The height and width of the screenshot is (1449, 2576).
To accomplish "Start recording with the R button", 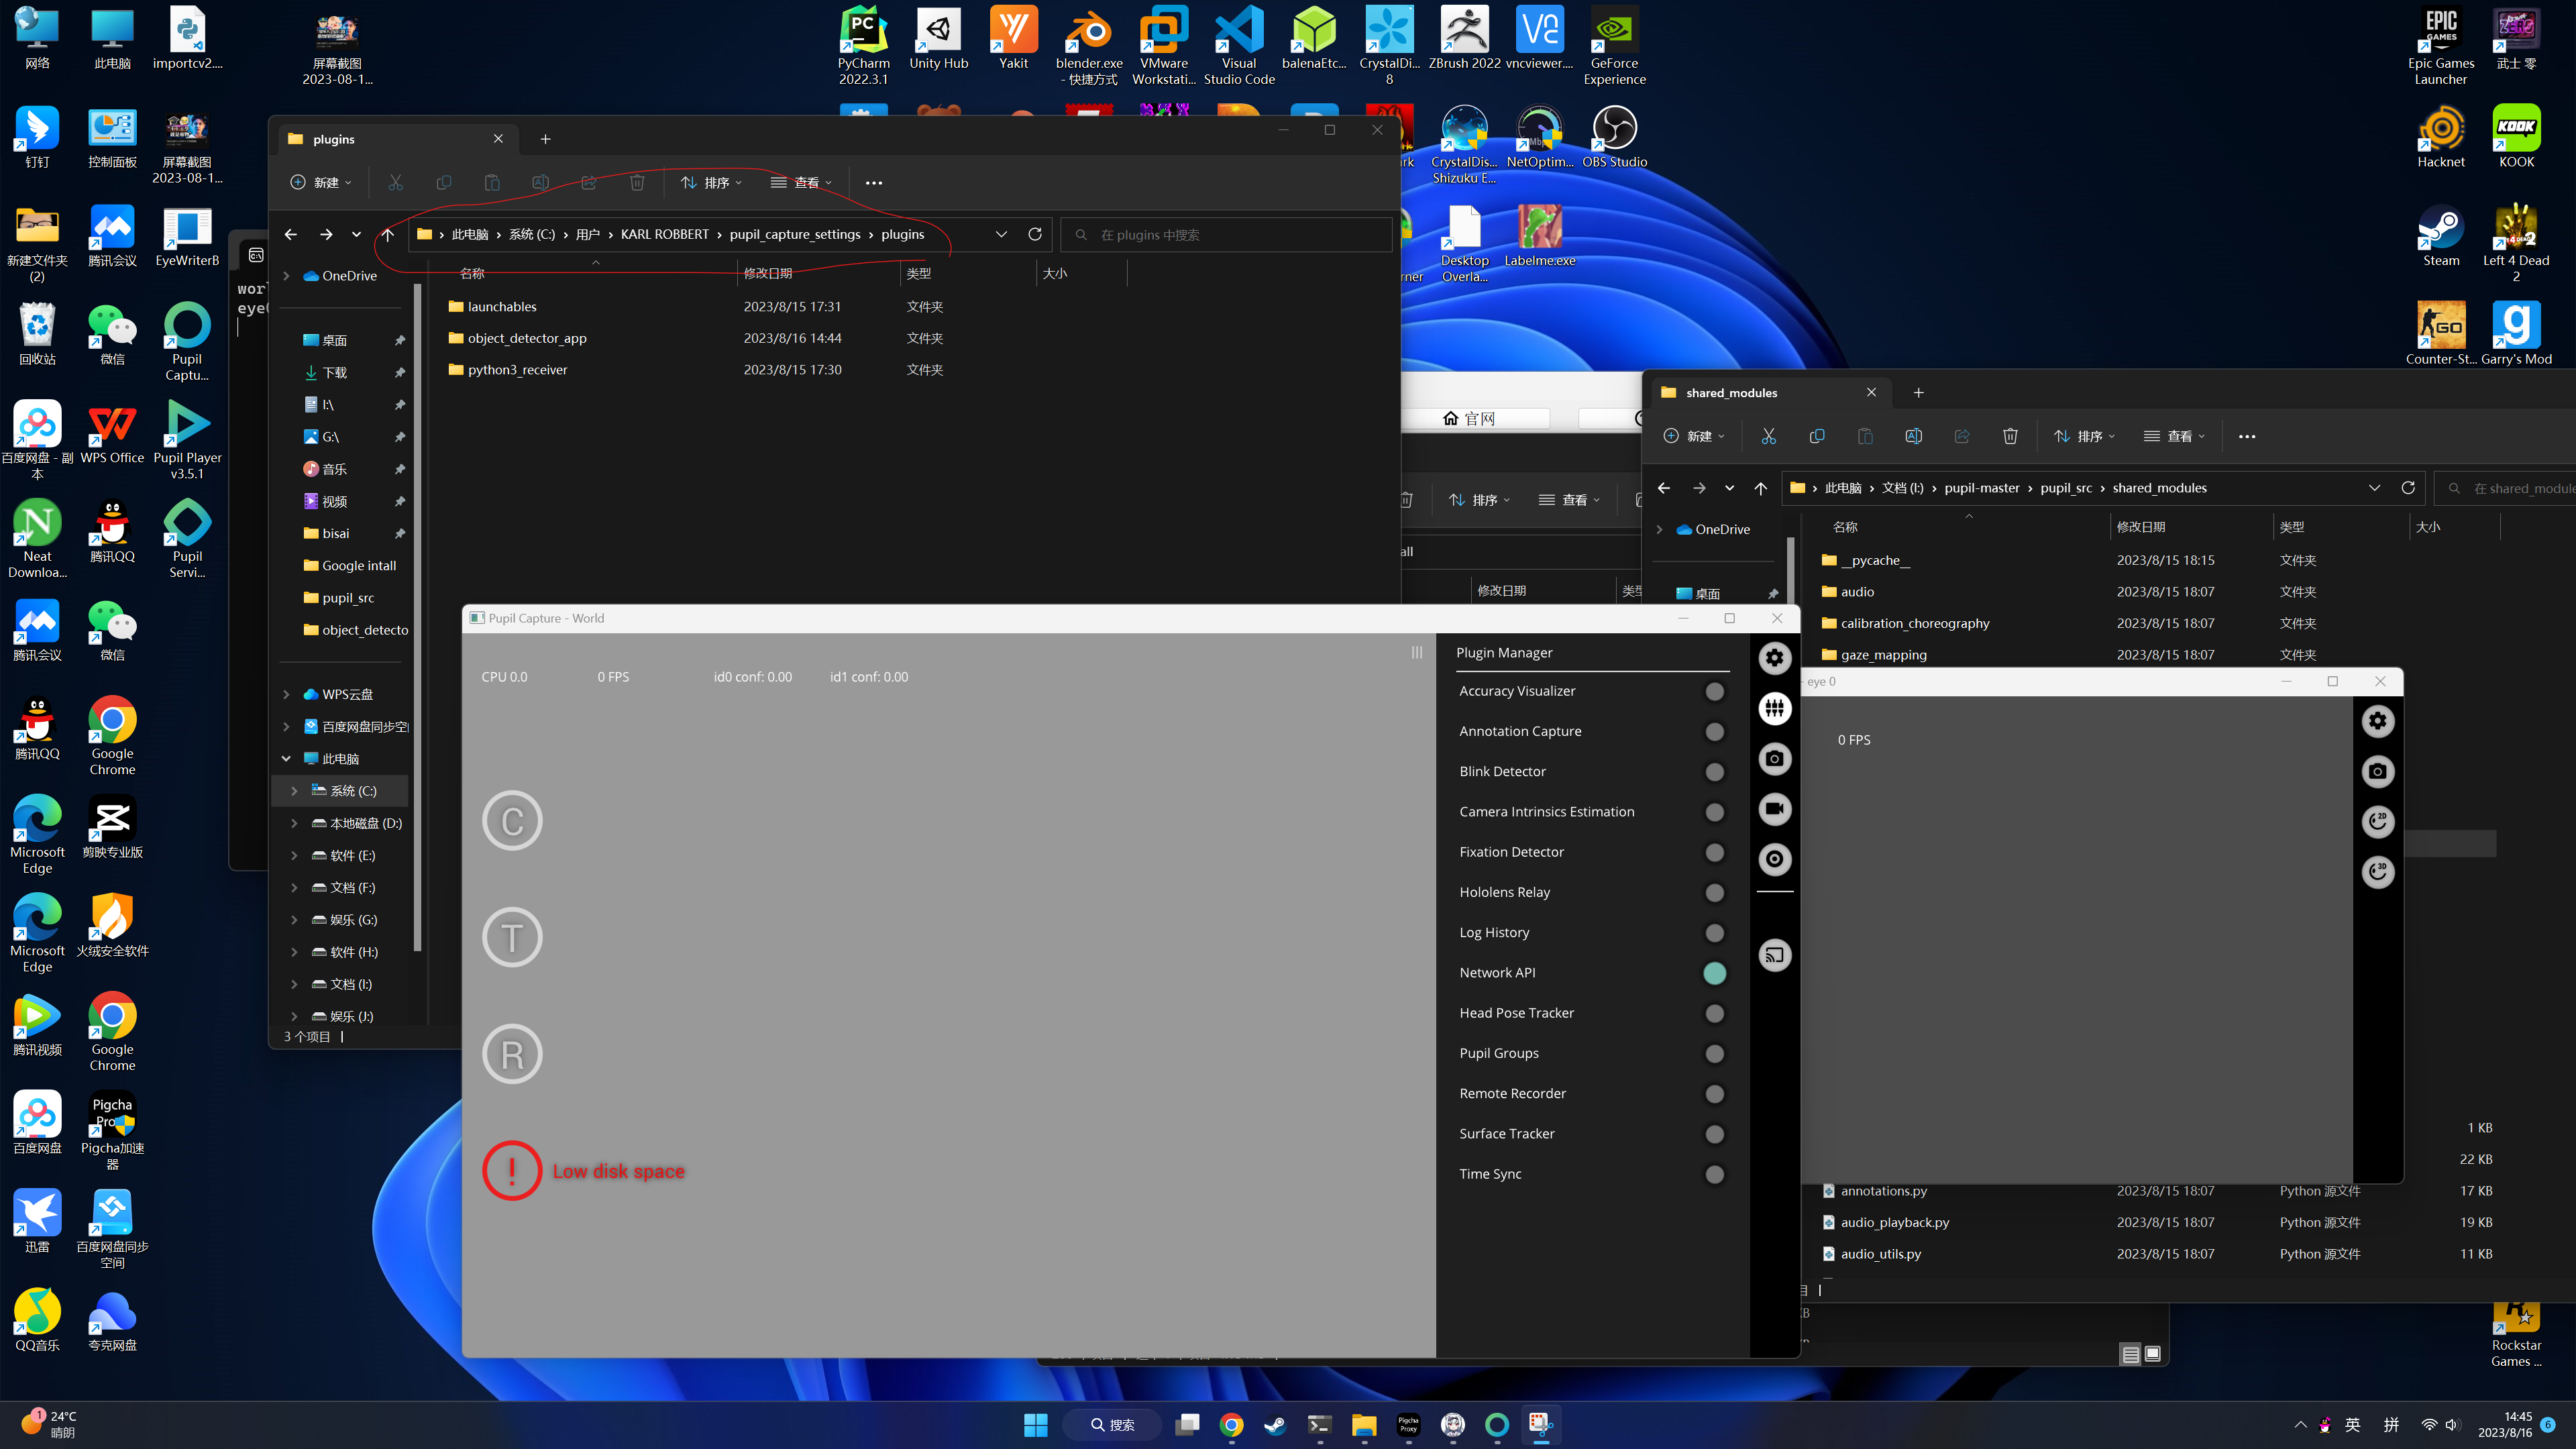I will (512, 1054).
